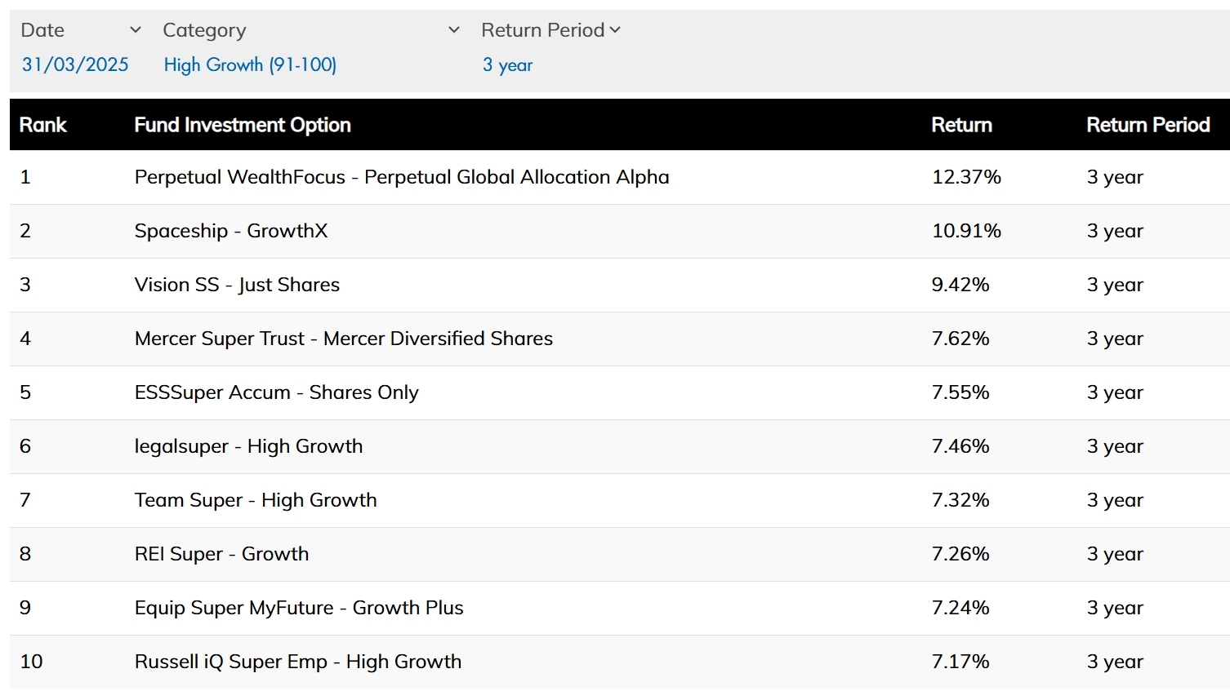Open legalsuper - High Growth entry
Viewport: 1230px width, 691px height.
click(248, 446)
